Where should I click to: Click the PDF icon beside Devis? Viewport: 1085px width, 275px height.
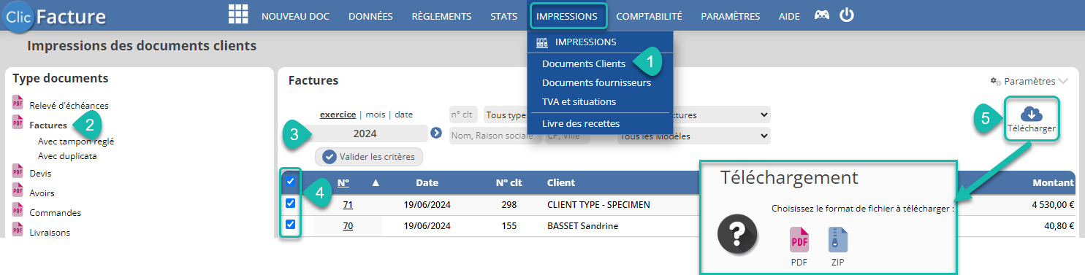[18, 171]
